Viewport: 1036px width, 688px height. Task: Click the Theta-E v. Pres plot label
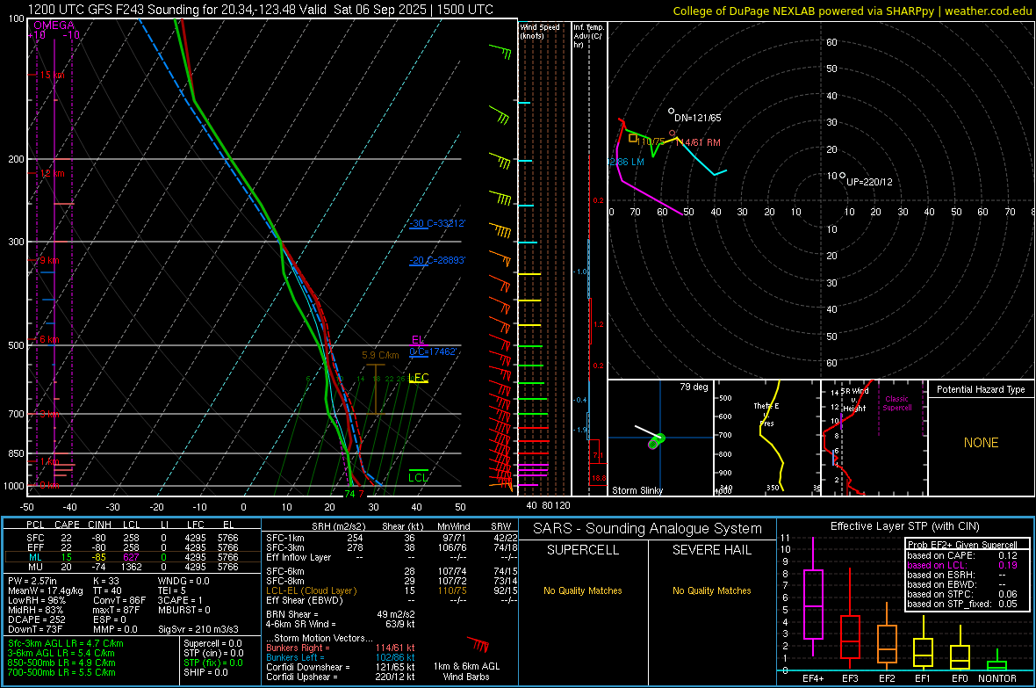click(x=766, y=414)
